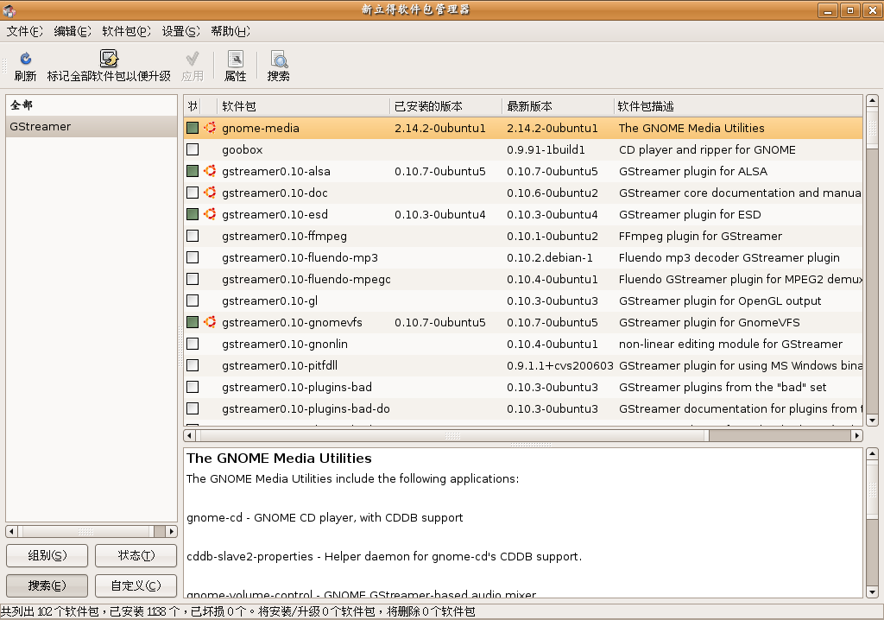Image resolution: width=884 pixels, height=620 pixels.
Task: Open the 属性 properties toolbar icon
Action: pyautogui.click(x=235, y=59)
